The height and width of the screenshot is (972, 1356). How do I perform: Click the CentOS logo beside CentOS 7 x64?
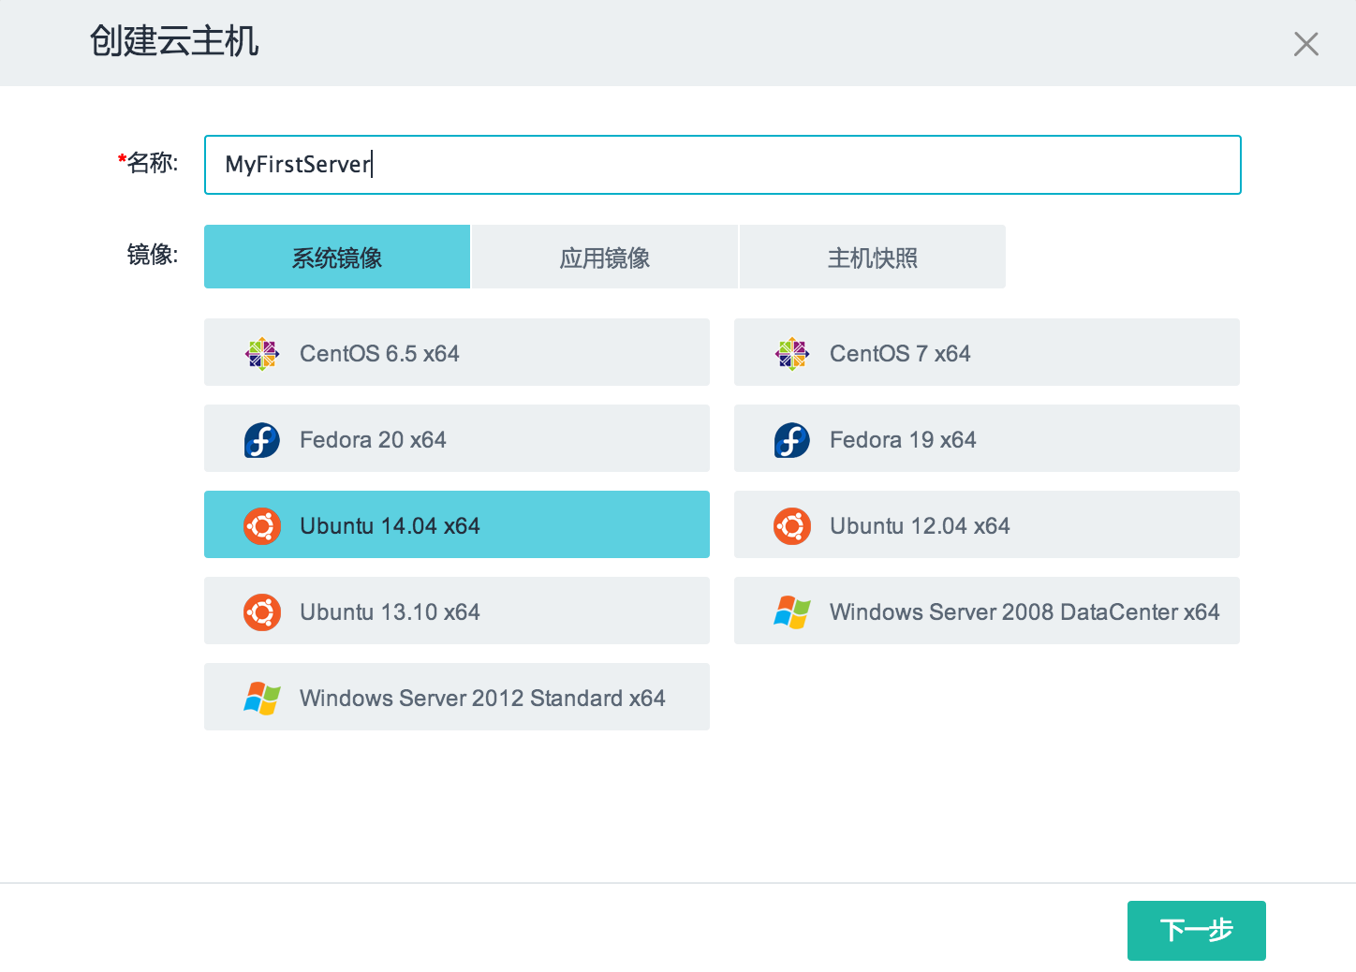(792, 354)
